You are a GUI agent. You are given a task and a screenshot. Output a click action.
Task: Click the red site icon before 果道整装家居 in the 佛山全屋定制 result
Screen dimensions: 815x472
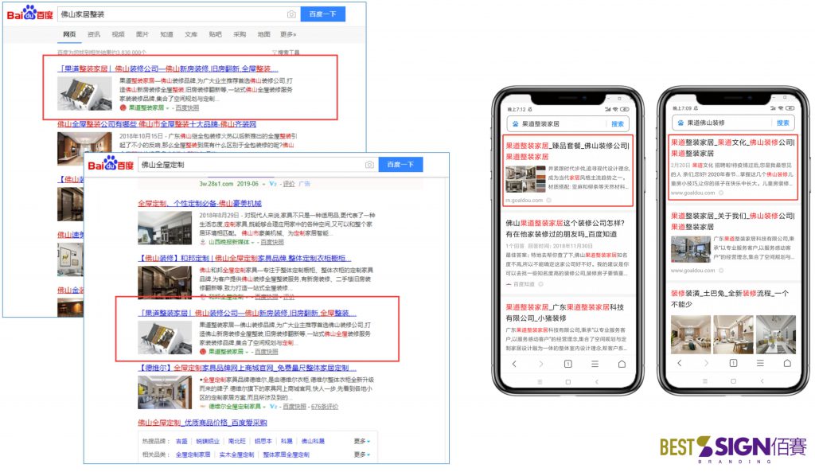coord(203,351)
